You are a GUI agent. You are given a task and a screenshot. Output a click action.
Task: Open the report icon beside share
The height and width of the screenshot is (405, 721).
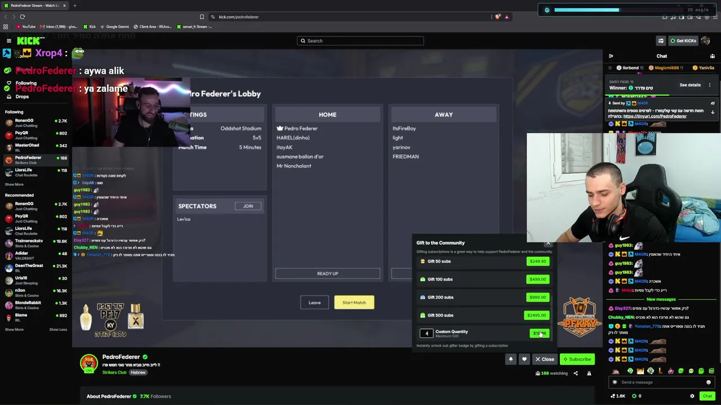589,373
